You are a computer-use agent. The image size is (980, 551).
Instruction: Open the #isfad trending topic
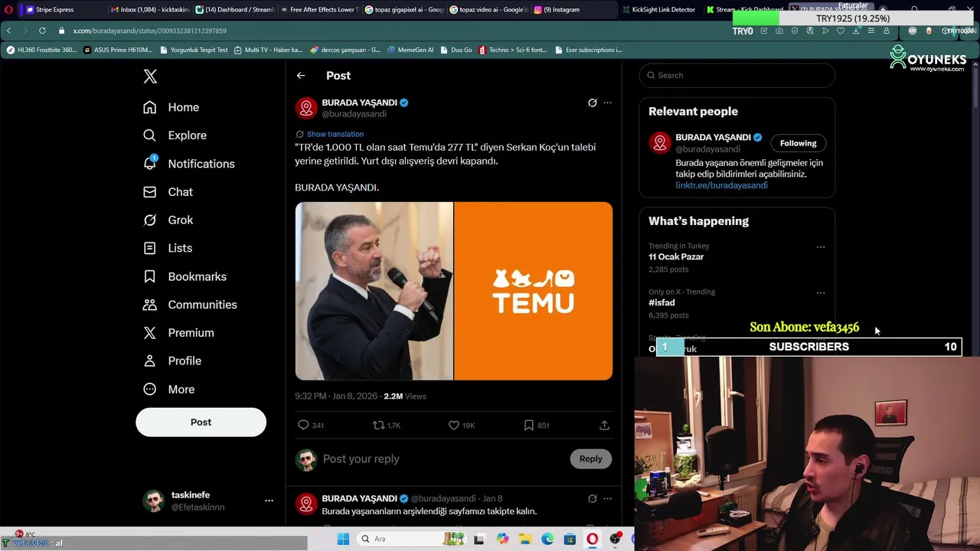pyautogui.click(x=661, y=303)
